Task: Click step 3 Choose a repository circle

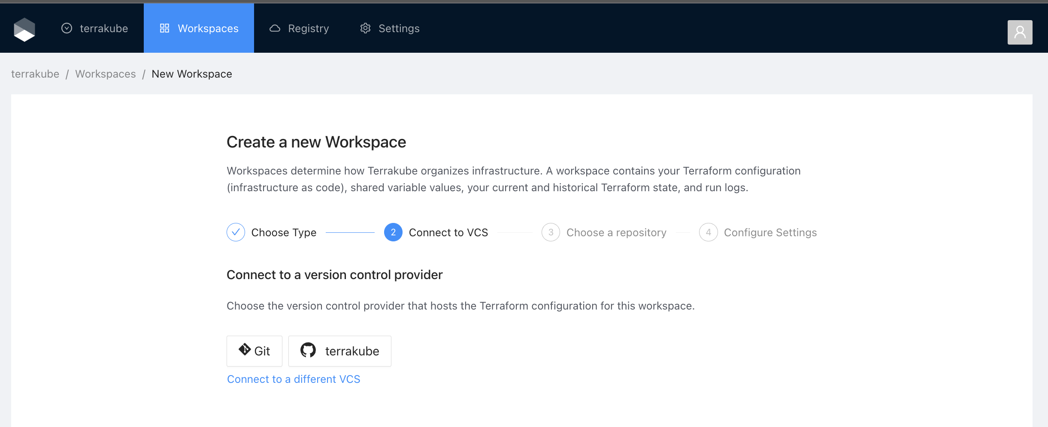Action: [551, 232]
